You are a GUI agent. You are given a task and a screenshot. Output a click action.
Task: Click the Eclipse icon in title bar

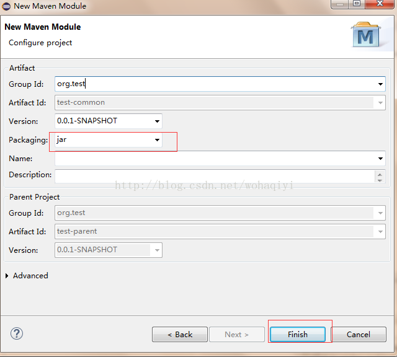point(6,6)
